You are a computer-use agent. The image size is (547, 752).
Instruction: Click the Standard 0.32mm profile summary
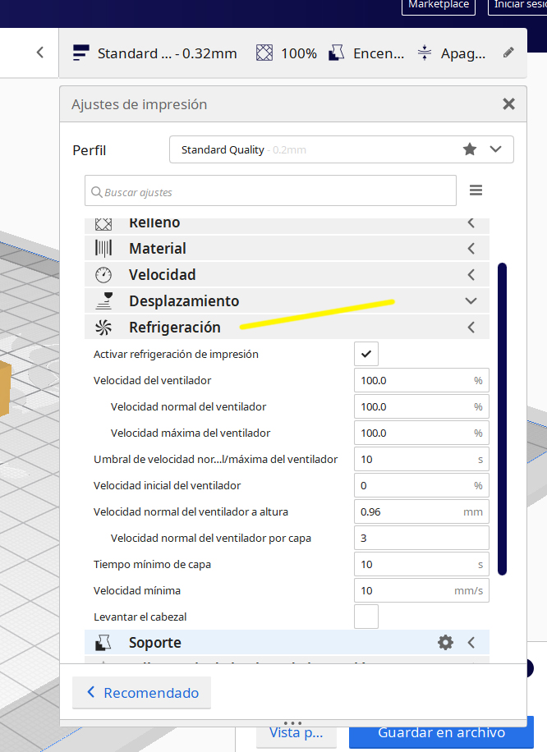point(155,53)
